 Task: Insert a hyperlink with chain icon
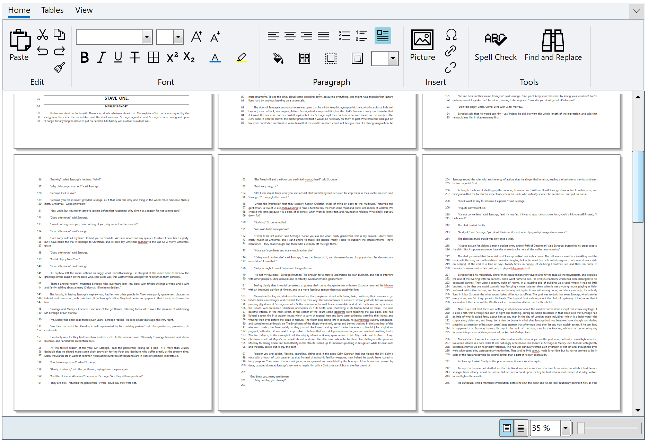tap(450, 51)
